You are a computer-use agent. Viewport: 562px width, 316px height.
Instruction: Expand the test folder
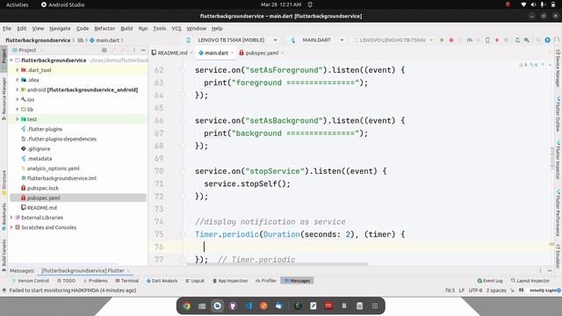coord(17,119)
